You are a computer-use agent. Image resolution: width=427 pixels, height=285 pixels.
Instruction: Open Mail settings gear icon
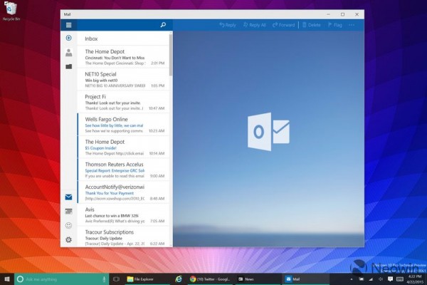68,239
